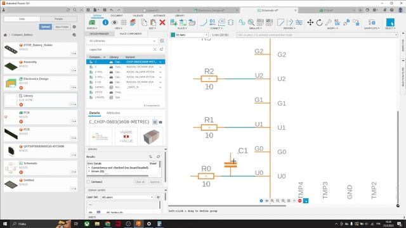This screenshot has width=406, height=228.
Task: Click the Approve button in Errors
Action: point(155,182)
